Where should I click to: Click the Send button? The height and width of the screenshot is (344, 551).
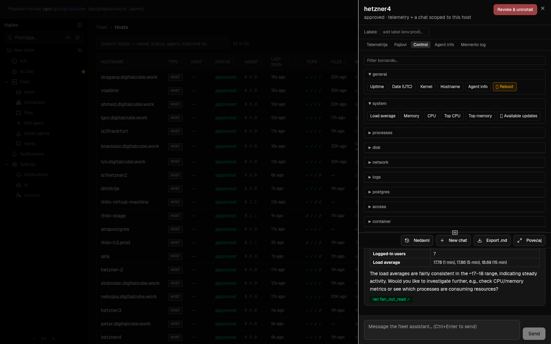click(x=534, y=334)
